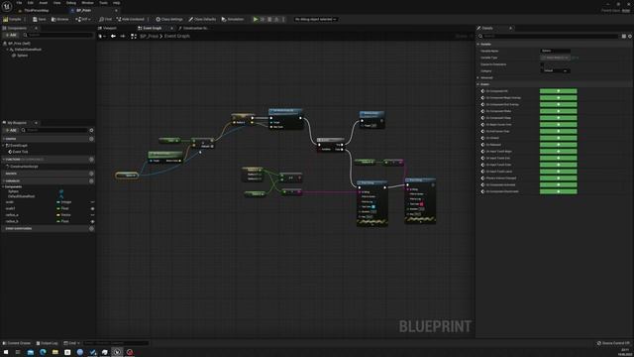This screenshot has width=634, height=357.
Task: Open Category combo box in Details
Action: (x=555, y=70)
